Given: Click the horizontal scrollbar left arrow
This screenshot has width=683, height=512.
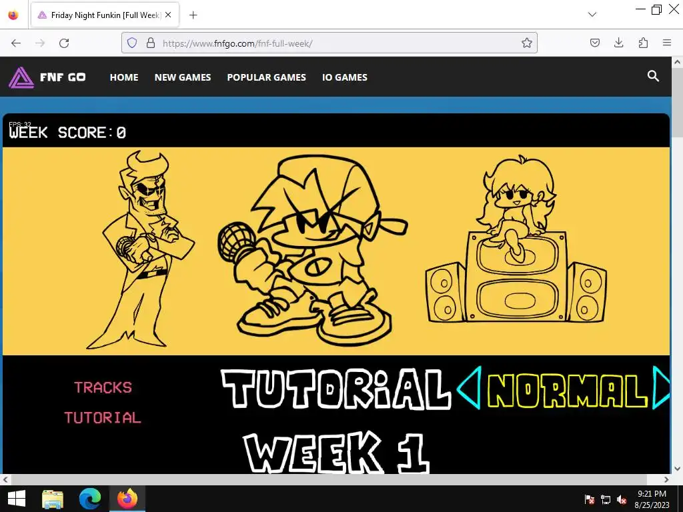Looking at the screenshot, I should [5, 479].
